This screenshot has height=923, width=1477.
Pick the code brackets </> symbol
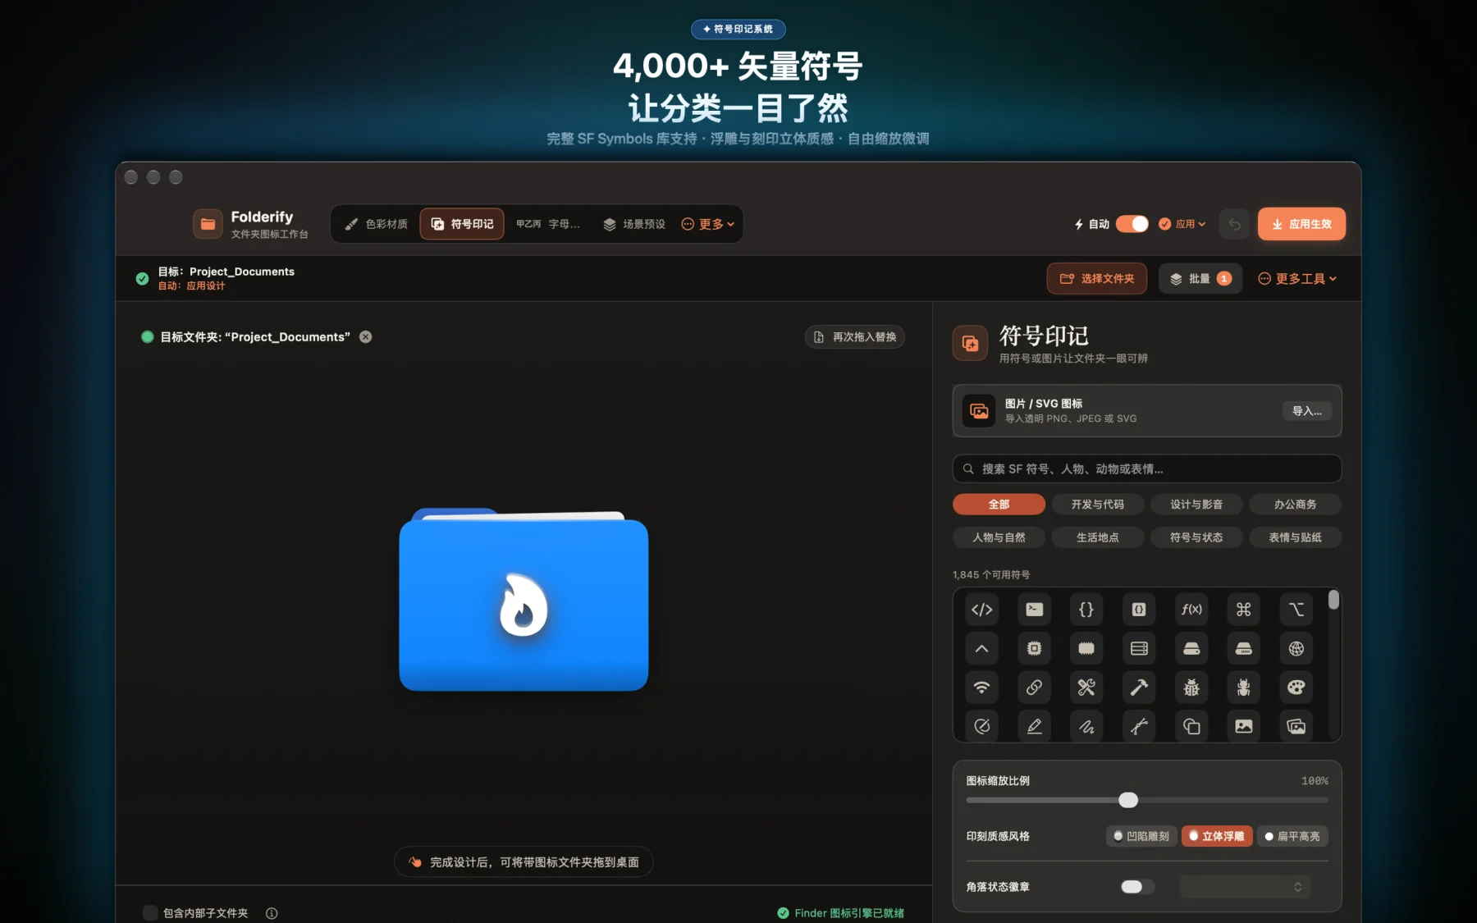981,610
